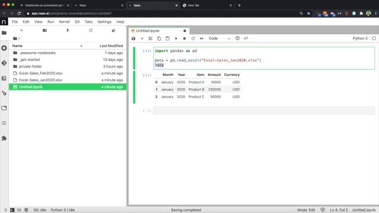Open the Edit menu
Screen dimensions: 379x213
[x=26, y=22]
